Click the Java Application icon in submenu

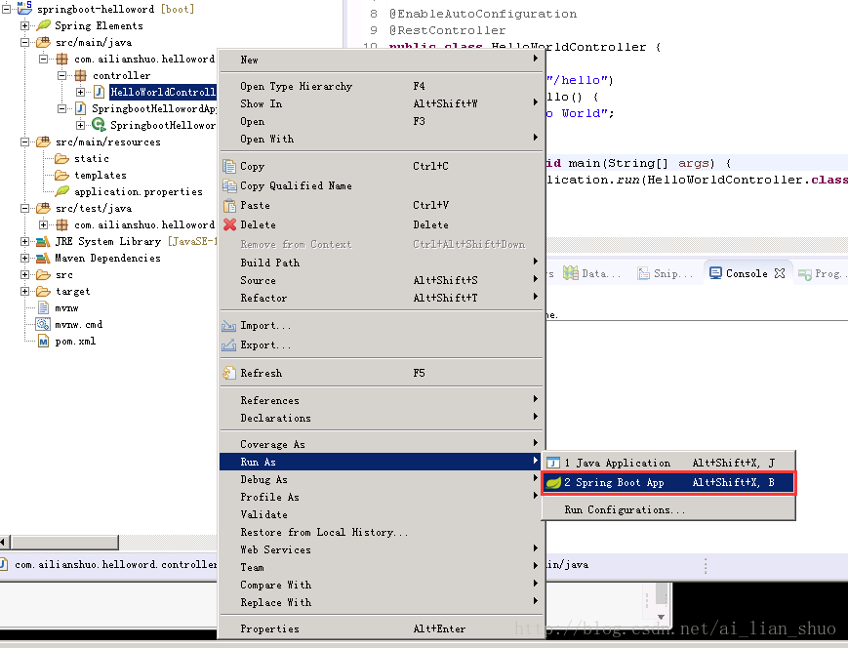pos(553,463)
